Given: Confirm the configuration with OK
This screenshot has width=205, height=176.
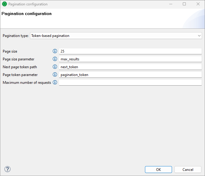Looking at the screenshot, I should (x=158, y=170).
